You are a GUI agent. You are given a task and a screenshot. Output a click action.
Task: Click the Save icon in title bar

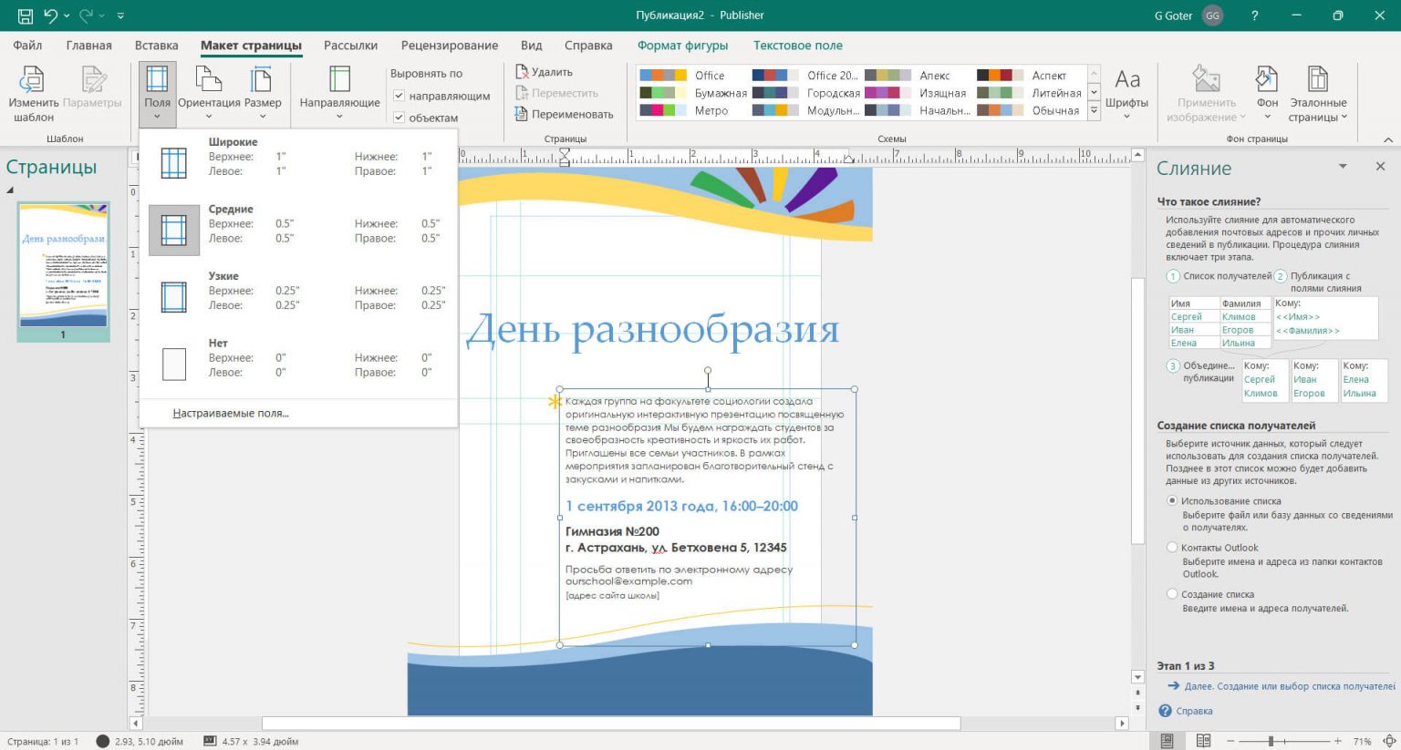25,15
